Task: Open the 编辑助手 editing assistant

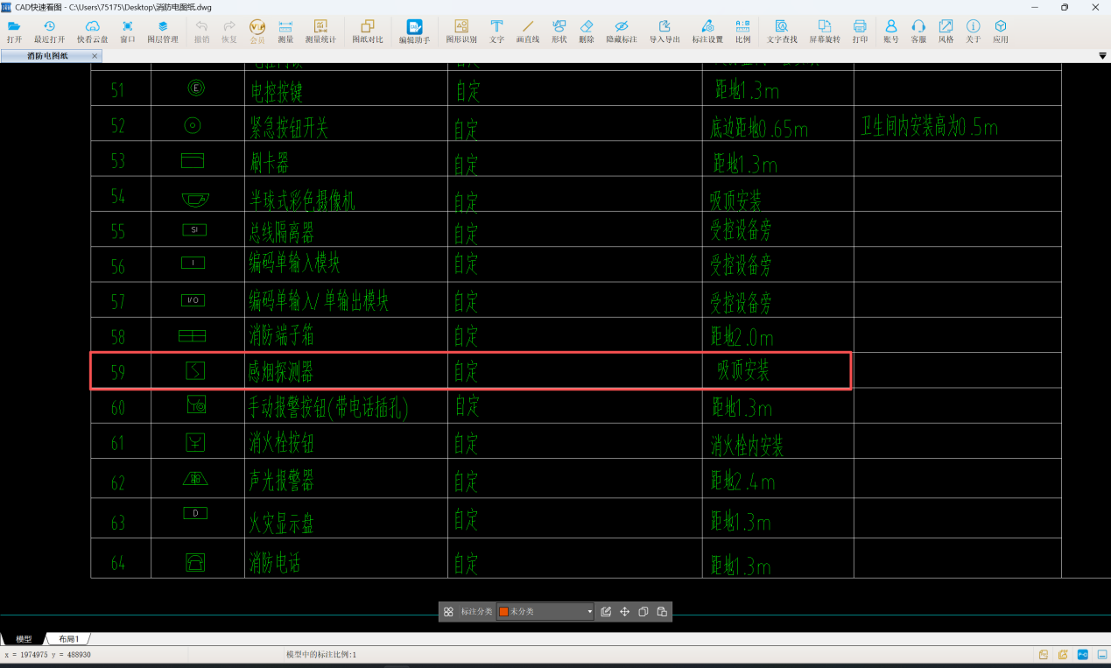Action: click(x=414, y=32)
